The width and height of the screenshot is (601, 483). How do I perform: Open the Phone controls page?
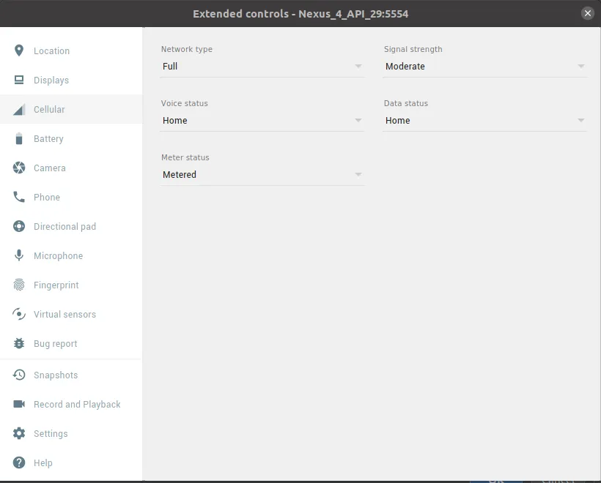[x=71, y=197]
